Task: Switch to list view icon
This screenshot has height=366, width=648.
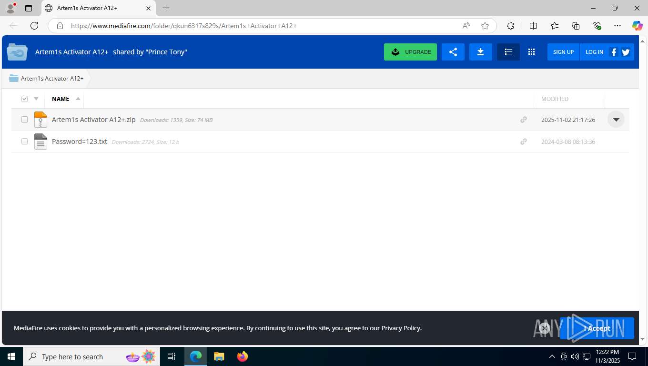Action: pos(508,52)
